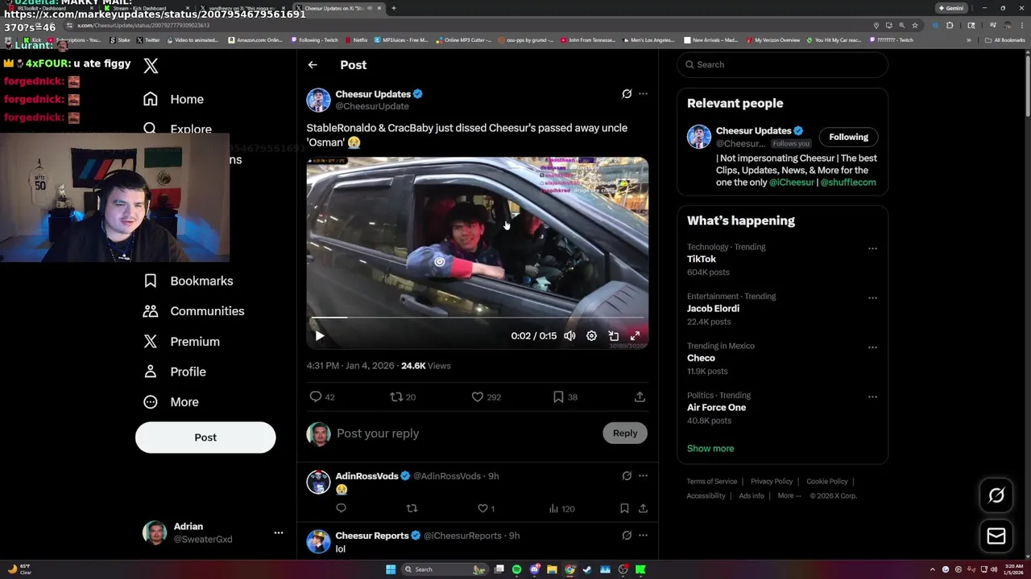1031x579 pixels.
Task: Open the Windows Start menu
Action: coord(391,569)
